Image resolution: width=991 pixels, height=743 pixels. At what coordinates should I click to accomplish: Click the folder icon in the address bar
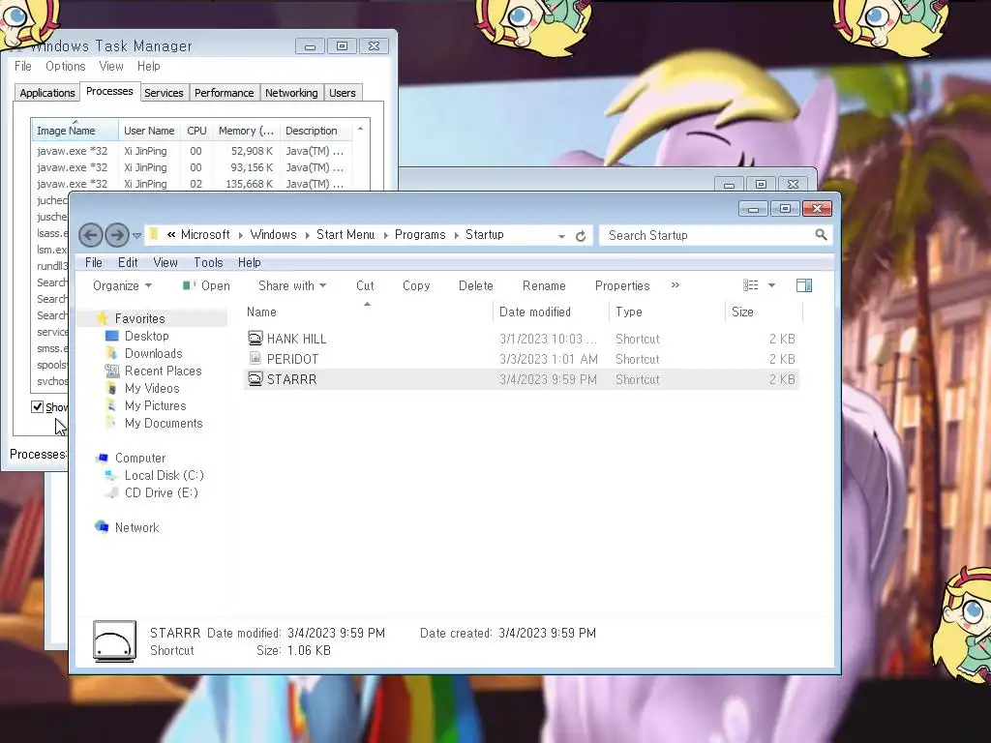[x=154, y=234]
